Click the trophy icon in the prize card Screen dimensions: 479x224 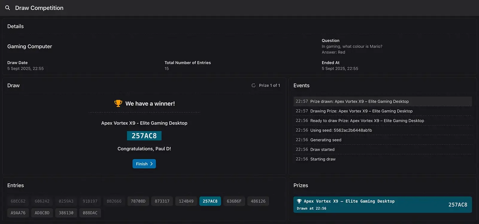[x=299, y=201]
